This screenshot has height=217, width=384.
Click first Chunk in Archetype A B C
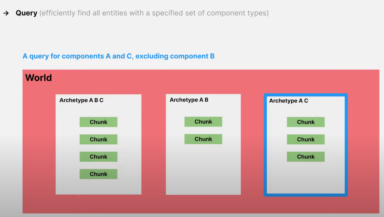(98, 122)
